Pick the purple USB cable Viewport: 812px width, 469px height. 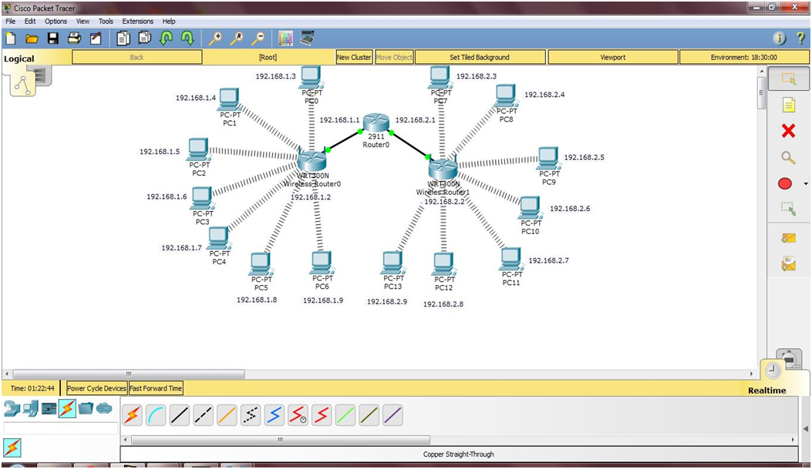click(393, 415)
